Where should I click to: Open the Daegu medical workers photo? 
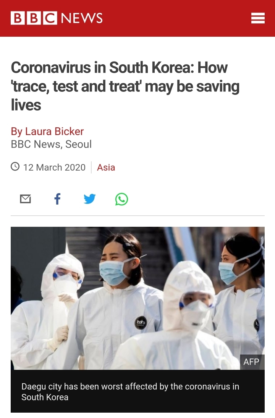pos(137,298)
